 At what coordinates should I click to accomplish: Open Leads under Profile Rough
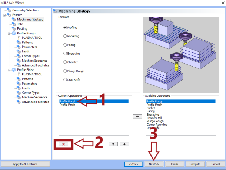(x=26, y=51)
